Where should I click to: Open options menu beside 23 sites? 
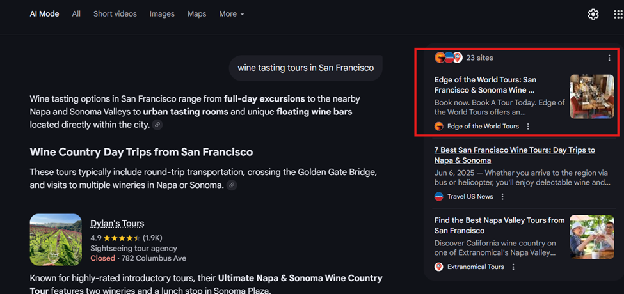point(609,58)
